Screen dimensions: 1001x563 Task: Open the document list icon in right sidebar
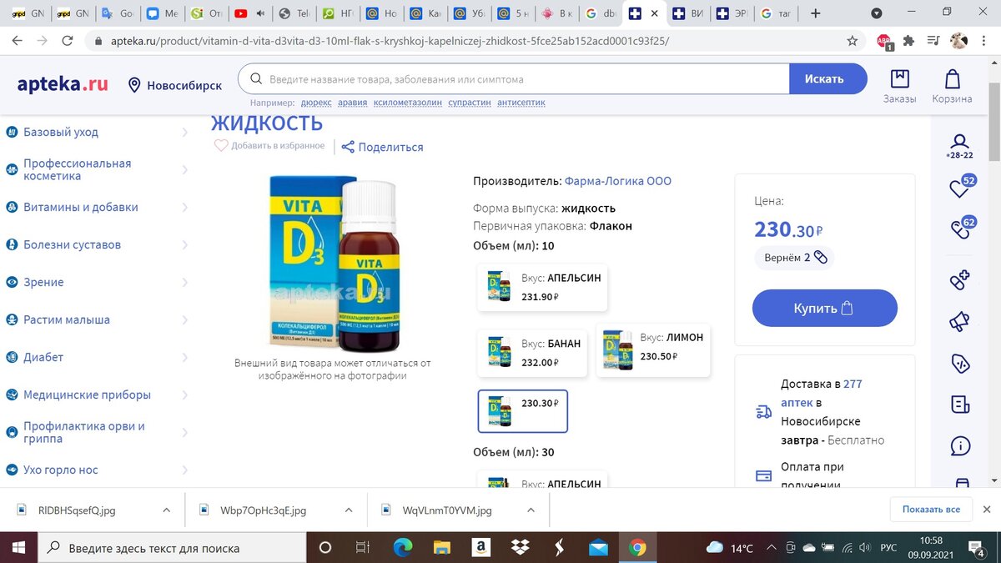[959, 405]
